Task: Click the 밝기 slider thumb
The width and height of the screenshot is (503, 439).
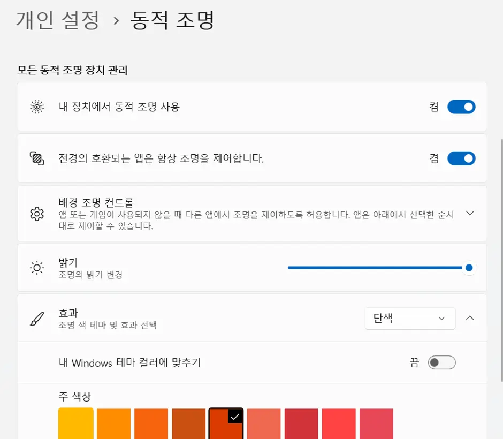Action: click(469, 268)
